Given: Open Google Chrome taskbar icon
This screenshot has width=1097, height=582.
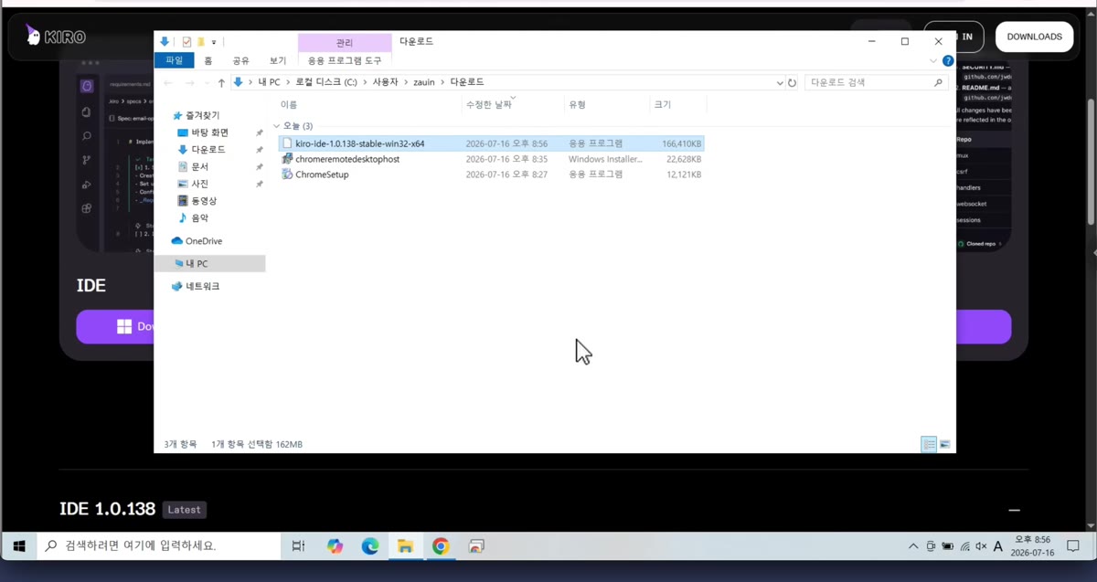Looking at the screenshot, I should (x=441, y=546).
